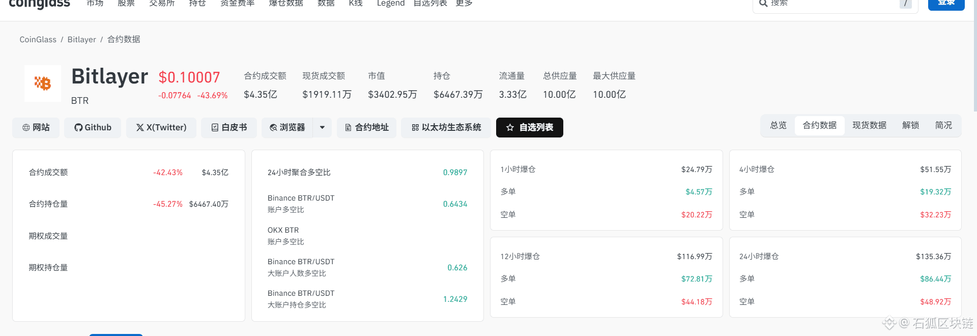Screen dimensions: 977x336
Task: Switch to the 合约数据 tab
Action: tap(820, 125)
